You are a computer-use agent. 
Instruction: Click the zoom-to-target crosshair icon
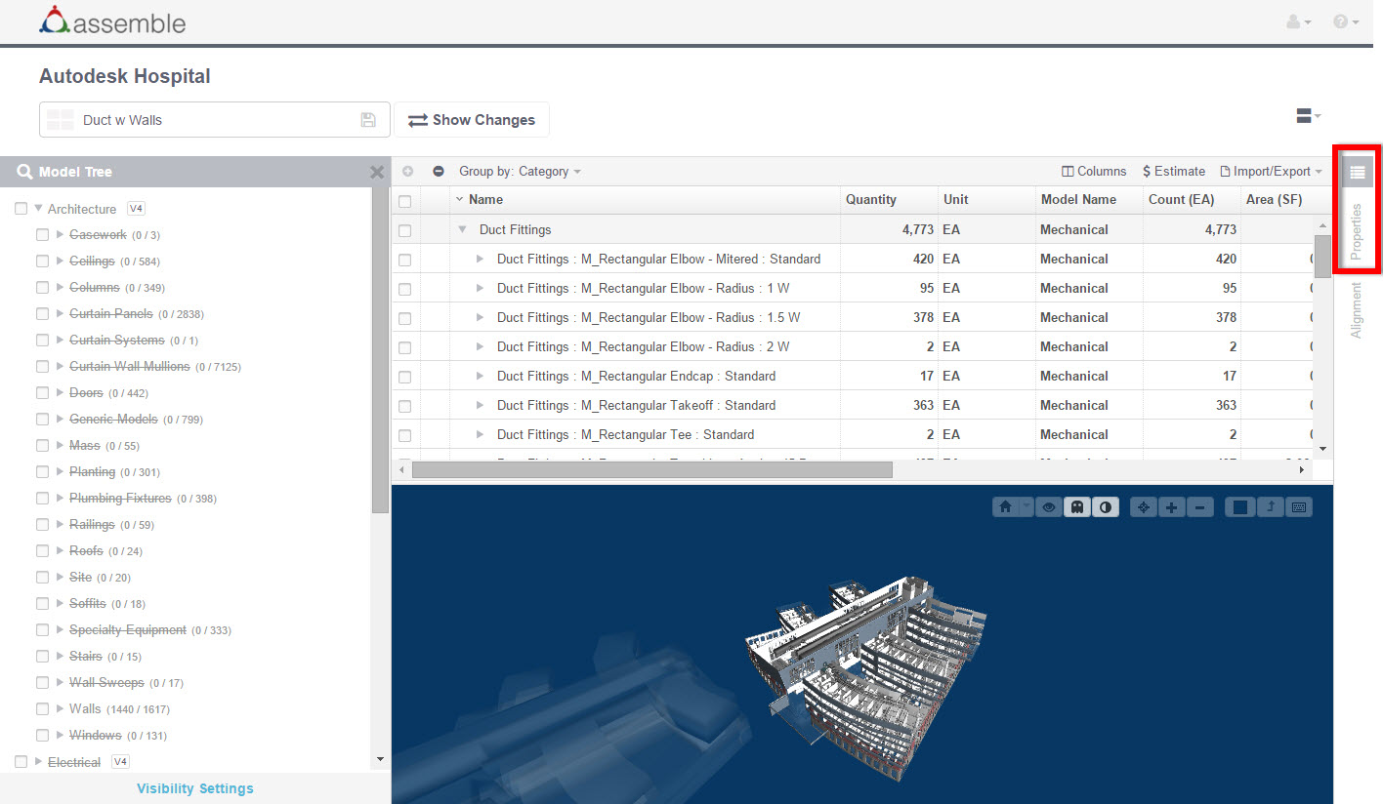coord(1144,507)
